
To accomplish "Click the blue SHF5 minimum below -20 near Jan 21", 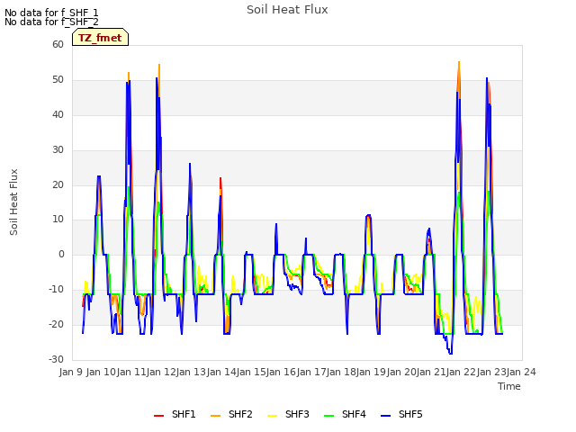I will [x=450, y=353].
